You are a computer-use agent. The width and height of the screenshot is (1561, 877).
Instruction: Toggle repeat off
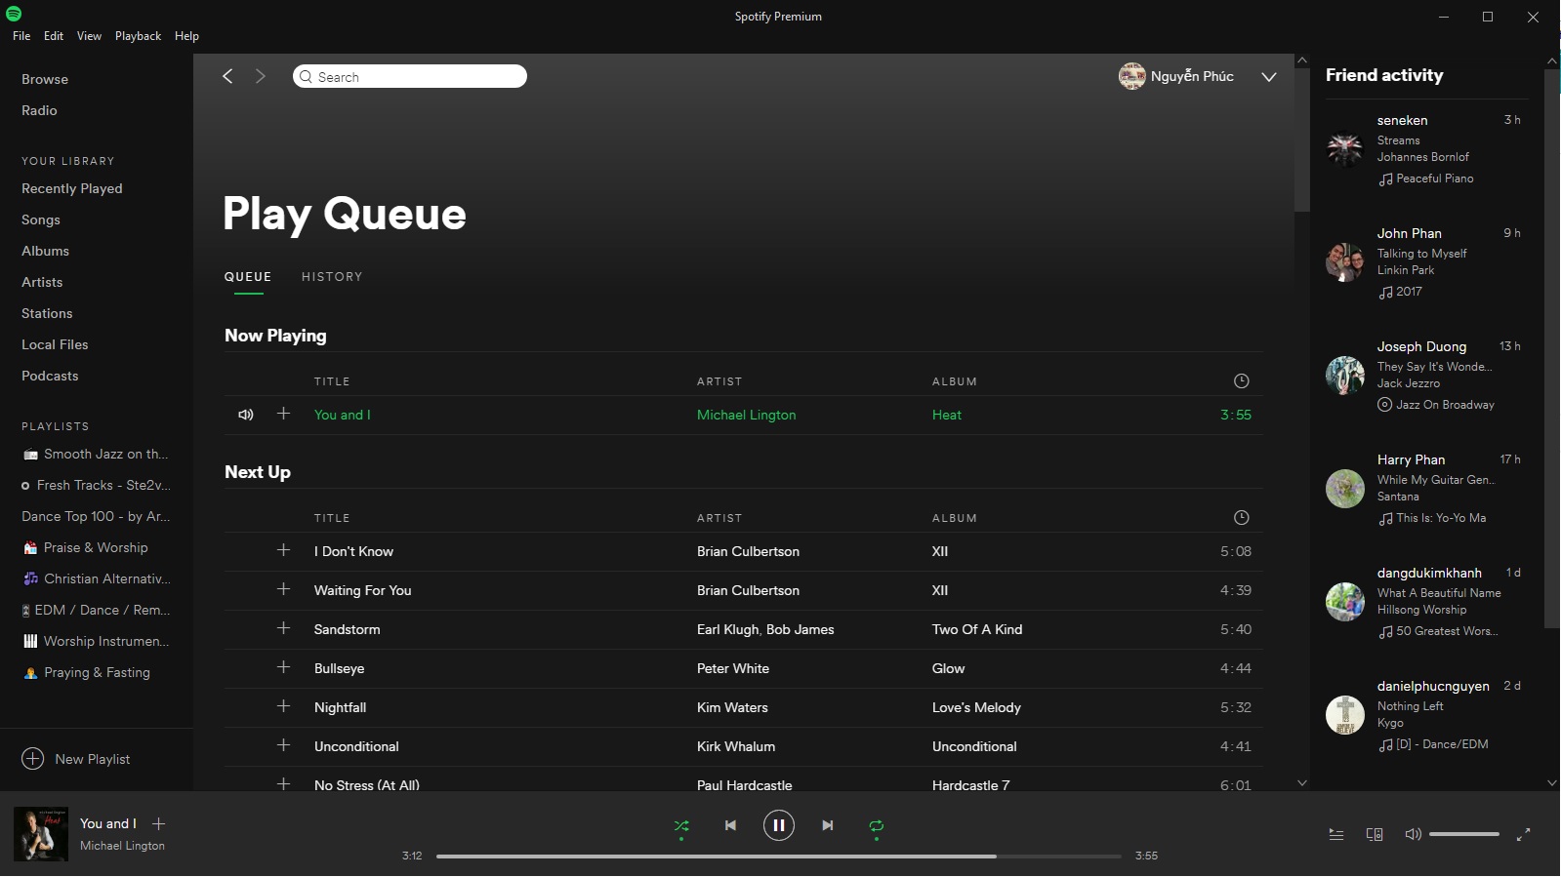click(x=876, y=826)
